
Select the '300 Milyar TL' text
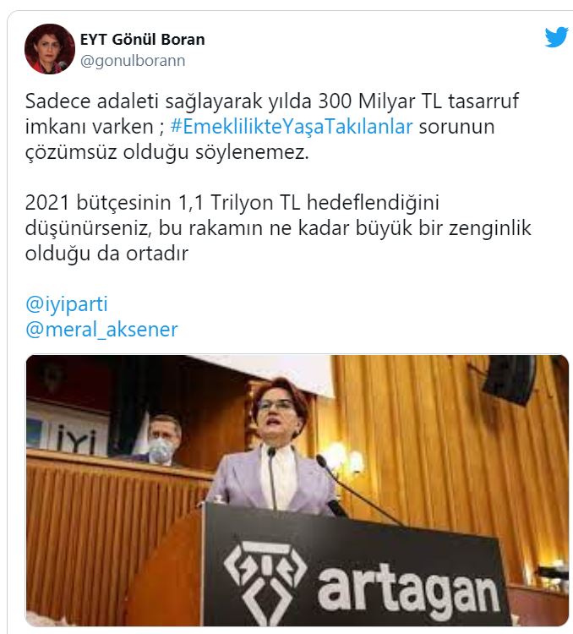coord(377,101)
